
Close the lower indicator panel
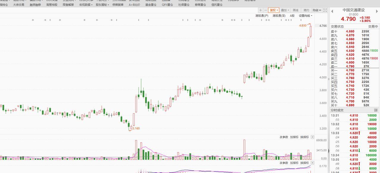[312, 163]
